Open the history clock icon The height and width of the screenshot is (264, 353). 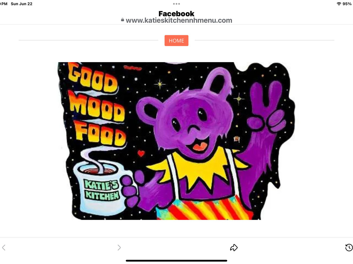pos(349,248)
